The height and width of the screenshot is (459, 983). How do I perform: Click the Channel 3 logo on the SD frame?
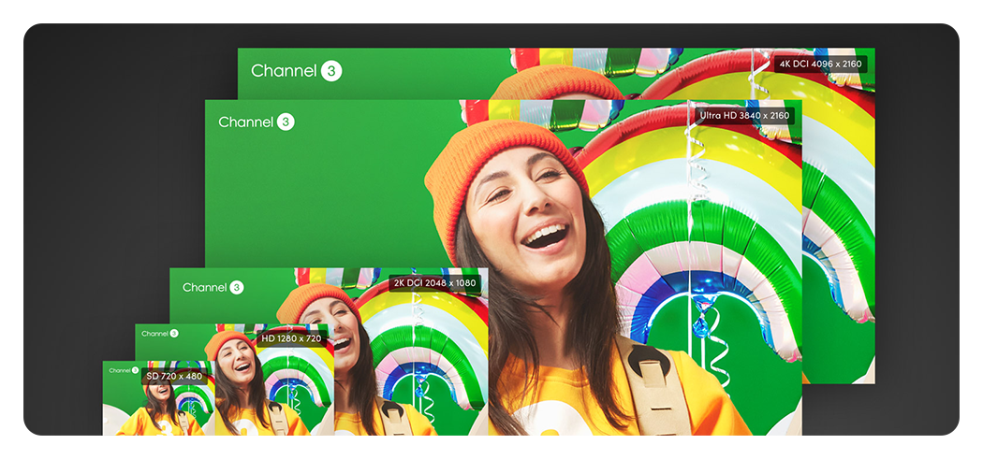[125, 370]
